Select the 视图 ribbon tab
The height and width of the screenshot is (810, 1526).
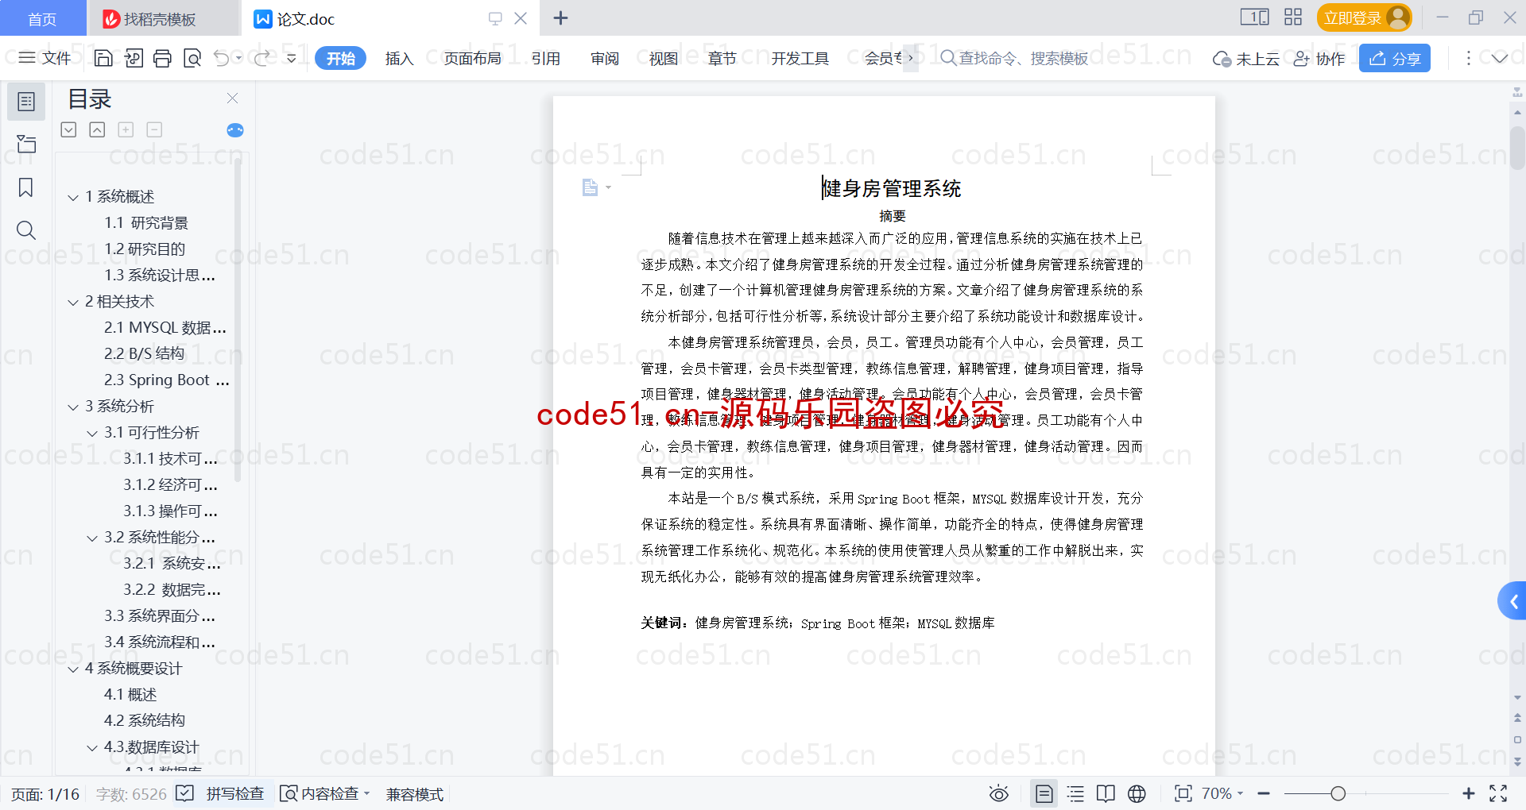coord(664,58)
